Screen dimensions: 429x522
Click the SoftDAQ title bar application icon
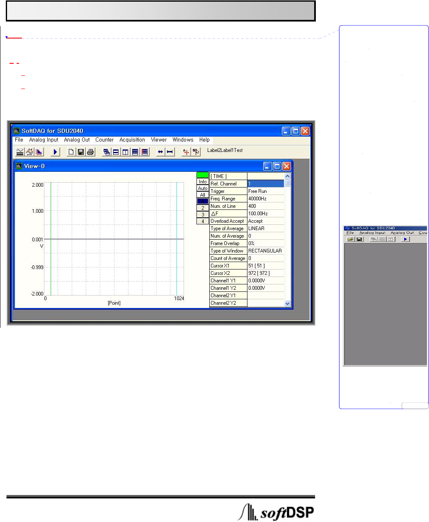pos(17,131)
